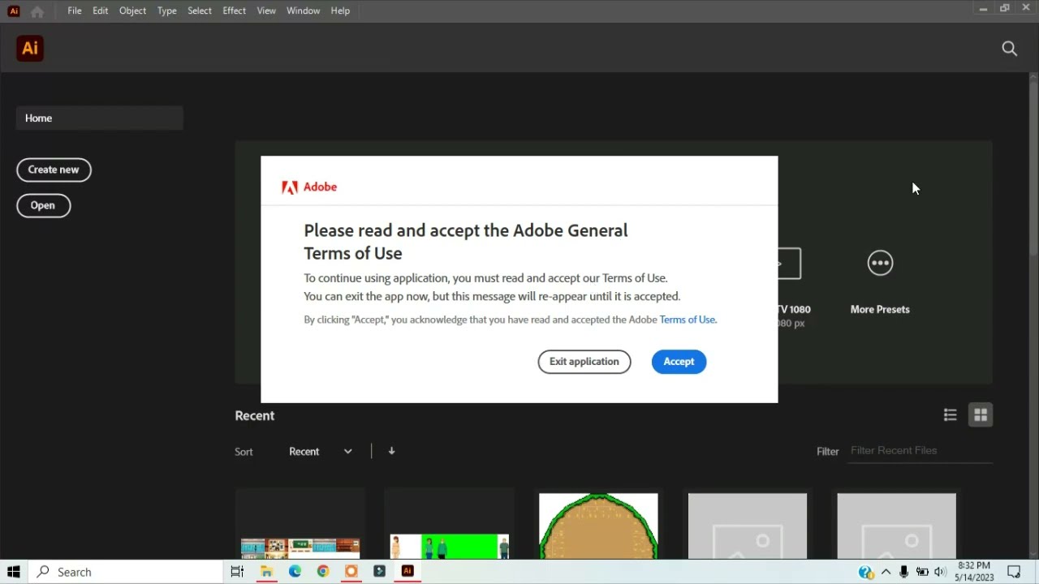This screenshot has height=584, width=1039.
Task: Click the small Ai icon in title bar
Action: [14, 11]
